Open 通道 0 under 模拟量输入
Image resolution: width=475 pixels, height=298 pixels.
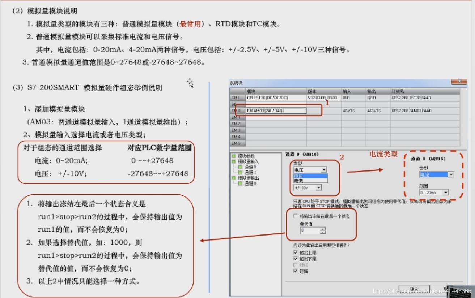click(247, 167)
